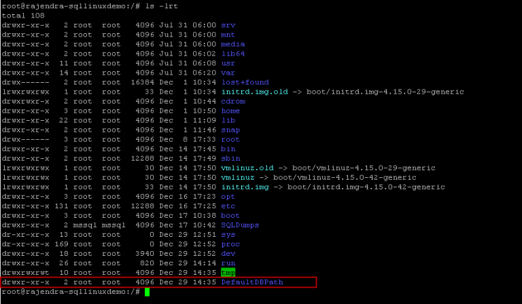Click the 'sbin' directory name
Viewport: 522px width, 304px height.
pos(230,159)
